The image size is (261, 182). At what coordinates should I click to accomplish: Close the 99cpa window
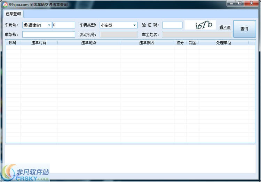pyautogui.click(x=251, y=3)
